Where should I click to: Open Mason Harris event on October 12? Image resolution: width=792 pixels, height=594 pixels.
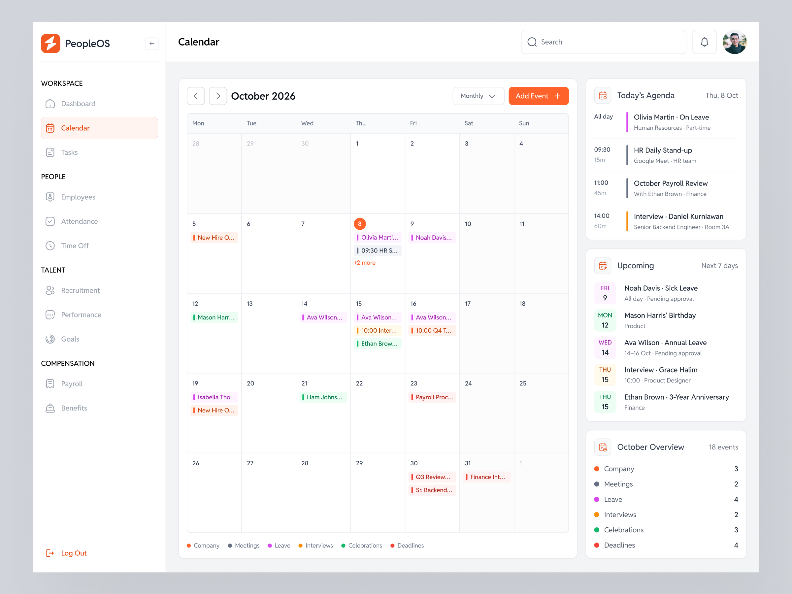(x=214, y=317)
